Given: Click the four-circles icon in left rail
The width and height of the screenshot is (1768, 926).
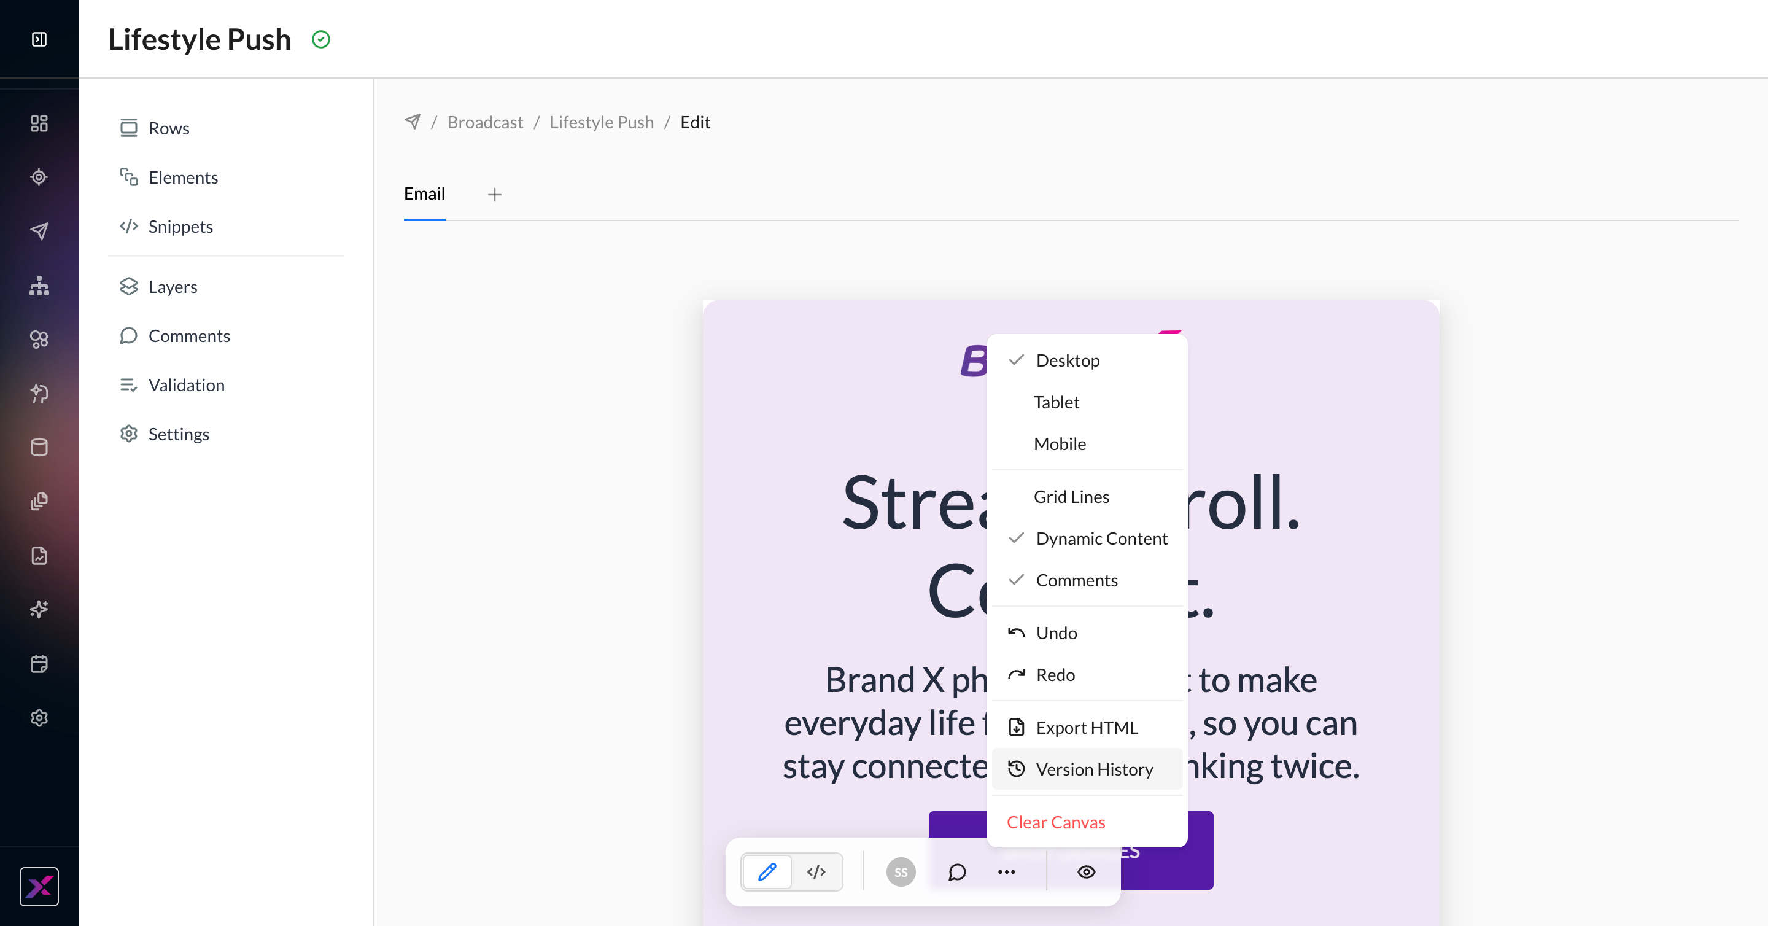Looking at the screenshot, I should (x=39, y=339).
